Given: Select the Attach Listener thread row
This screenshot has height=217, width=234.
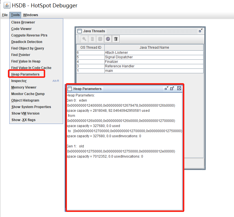Looking at the screenshot, I should click(140, 53).
